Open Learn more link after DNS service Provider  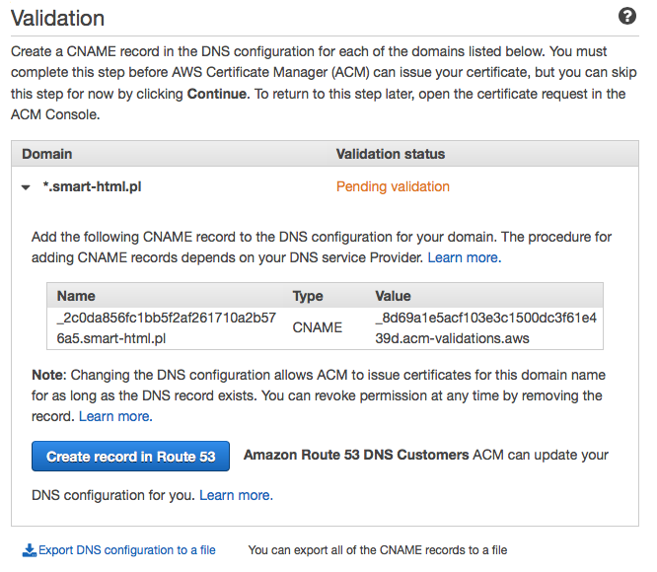[x=464, y=257]
